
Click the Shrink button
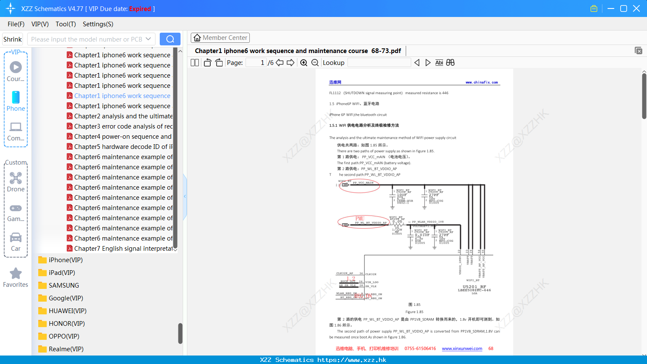click(12, 39)
